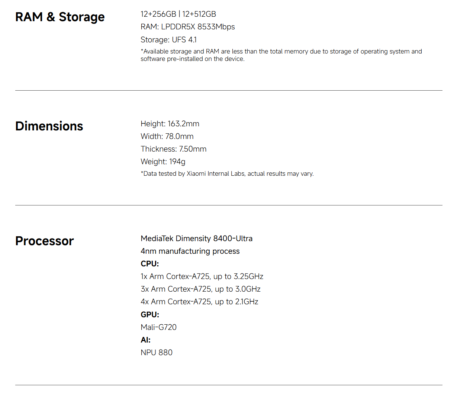Viewport: 454px width, 399px height.
Task: Click the bold CPU: label
Action: 149,264
